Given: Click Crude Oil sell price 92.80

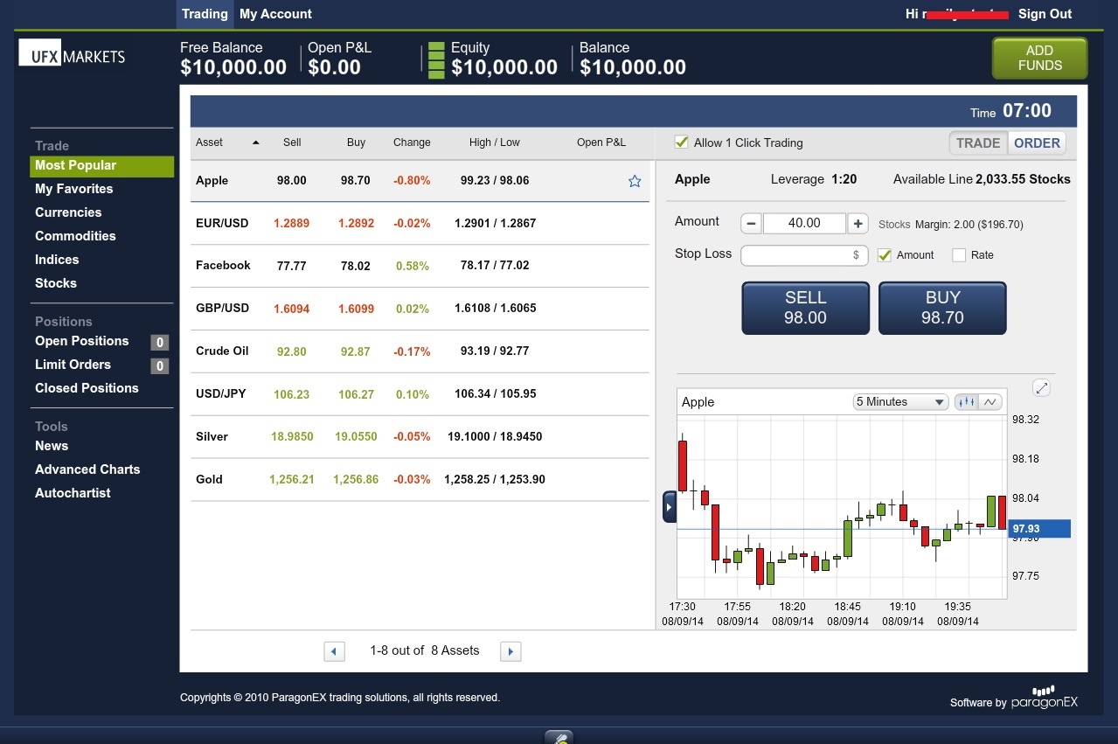Looking at the screenshot, I should tap(292, 351).
